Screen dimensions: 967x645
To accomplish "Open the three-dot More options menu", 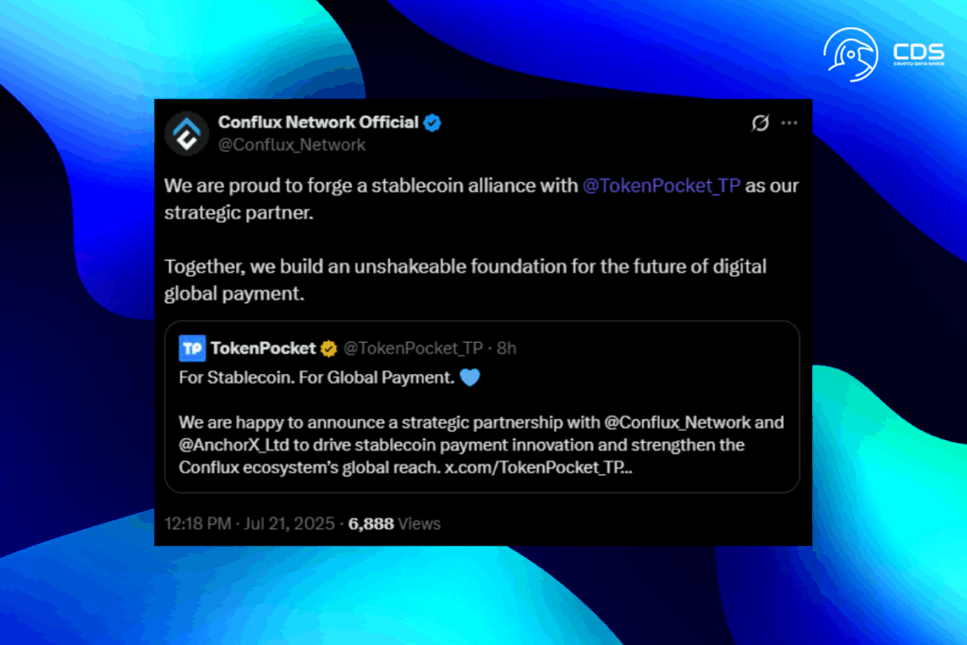I will point(789,124).
